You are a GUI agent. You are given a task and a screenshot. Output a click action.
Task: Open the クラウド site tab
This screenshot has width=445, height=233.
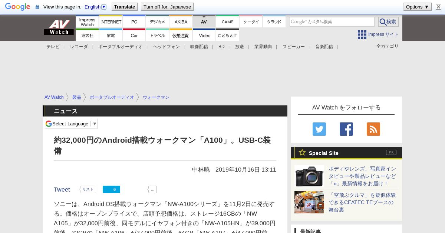274,21
